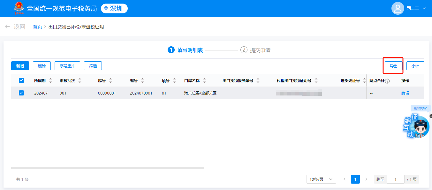Click the 小计 subtotal button
This screenshot has width=432, height=190.
click(x=415, y=66)
